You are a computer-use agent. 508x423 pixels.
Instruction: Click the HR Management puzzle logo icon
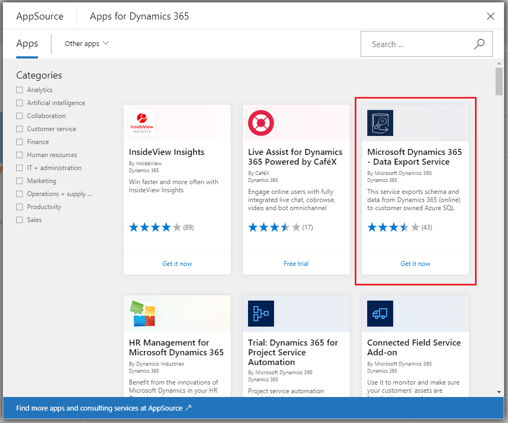(142, 314)
